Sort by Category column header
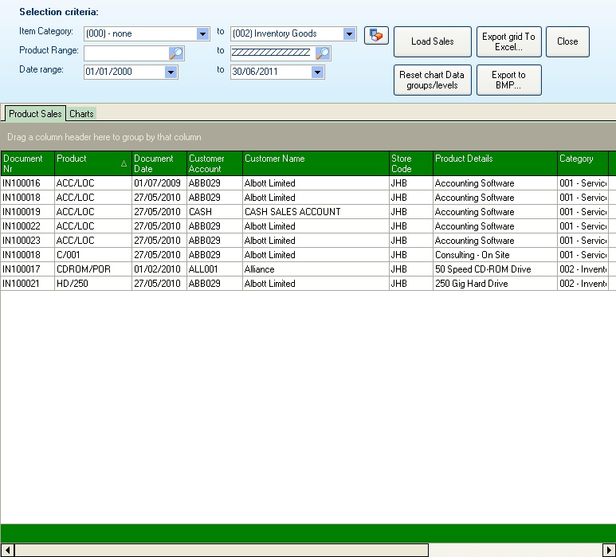616x557 pixels. tap(583, 163)
